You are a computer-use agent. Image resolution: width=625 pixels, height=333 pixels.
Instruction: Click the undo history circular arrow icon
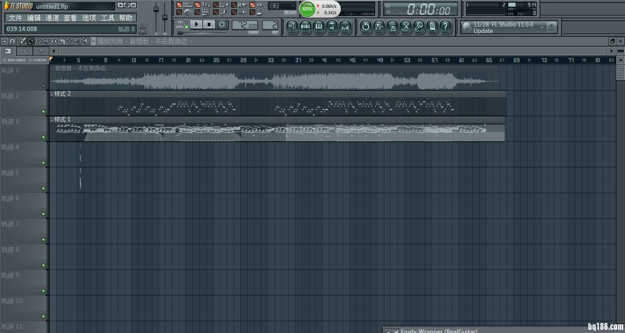[366, 27]
